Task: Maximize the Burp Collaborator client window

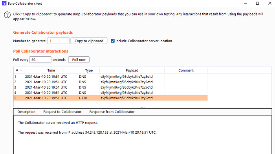Action: tap(257, 3)
